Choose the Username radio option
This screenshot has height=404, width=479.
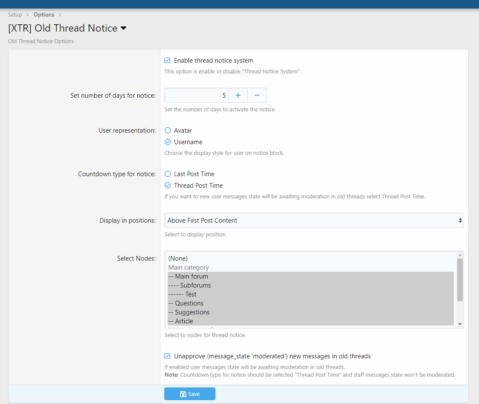[x=168, y=142]
